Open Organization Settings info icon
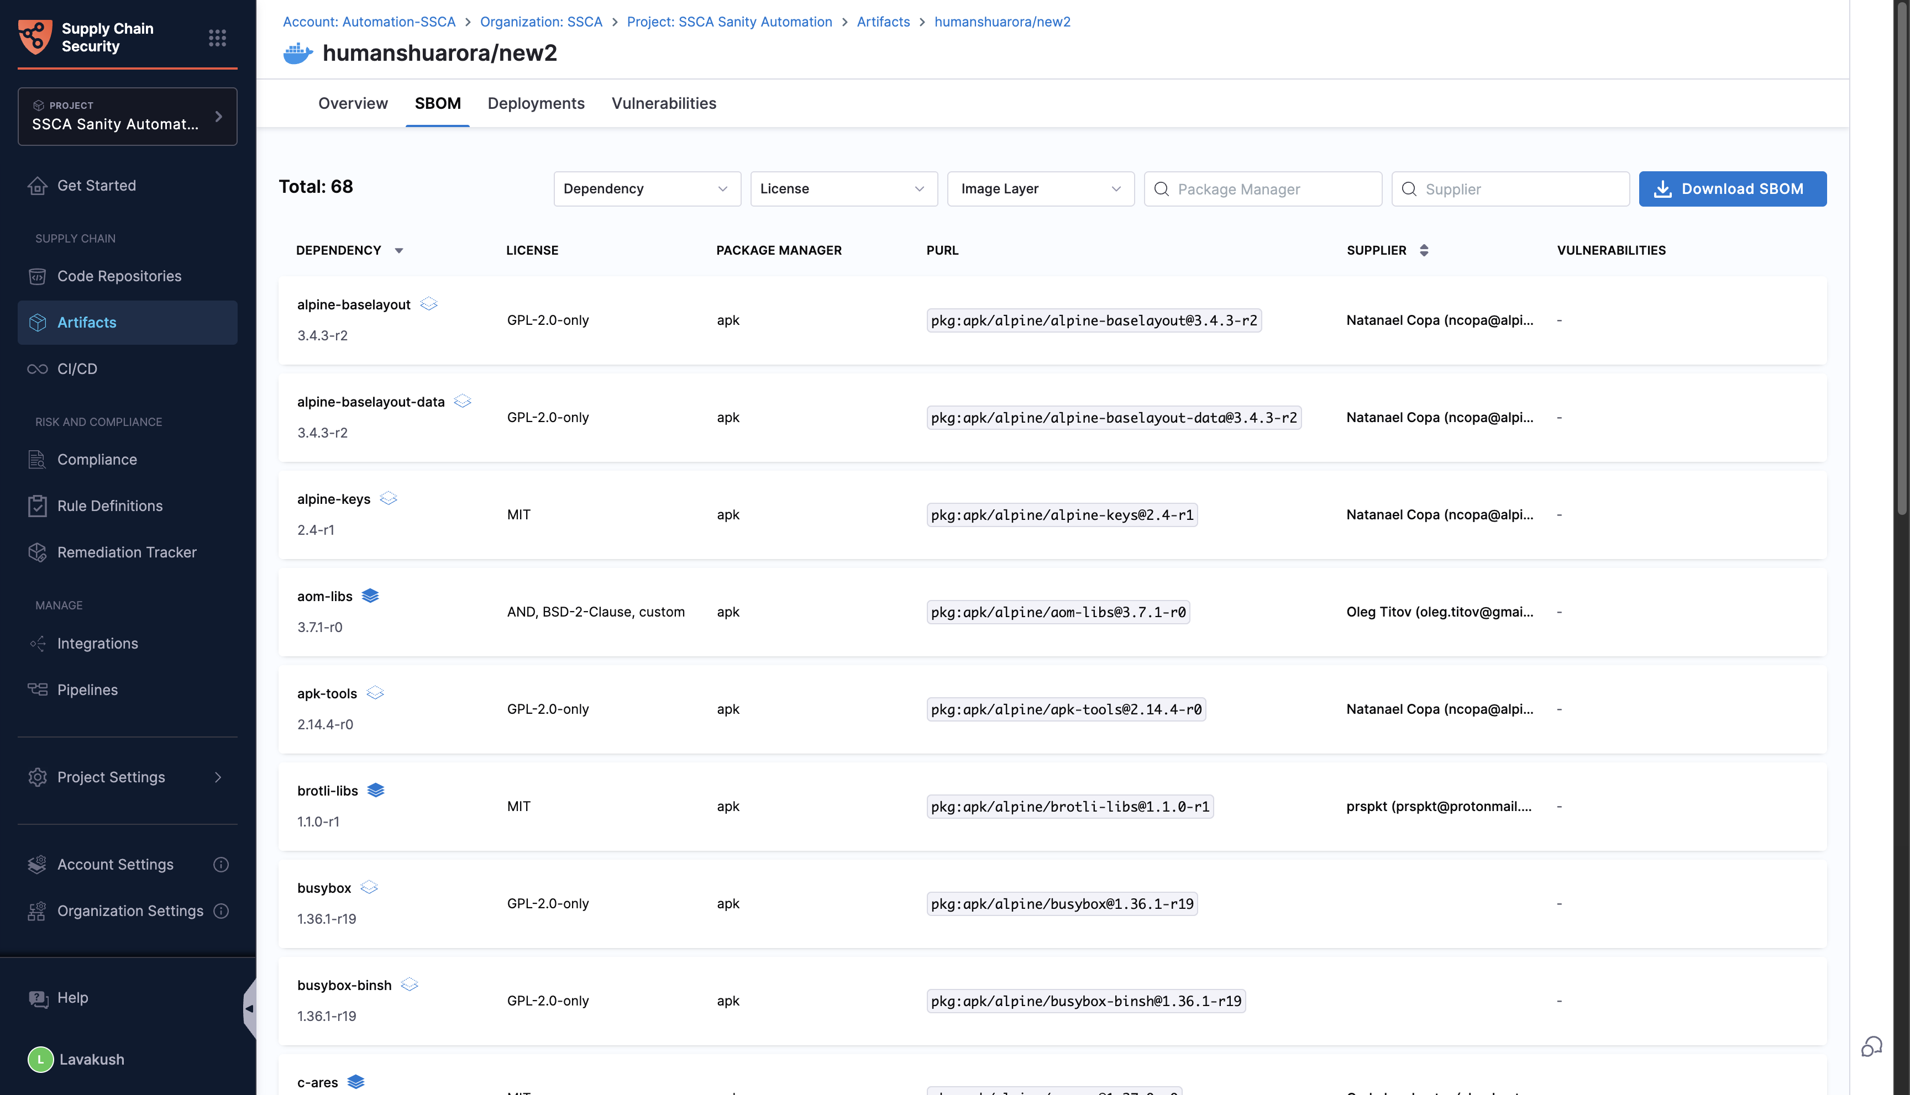The width and height of the screenshot is (1910, 1095). (221, 910)
